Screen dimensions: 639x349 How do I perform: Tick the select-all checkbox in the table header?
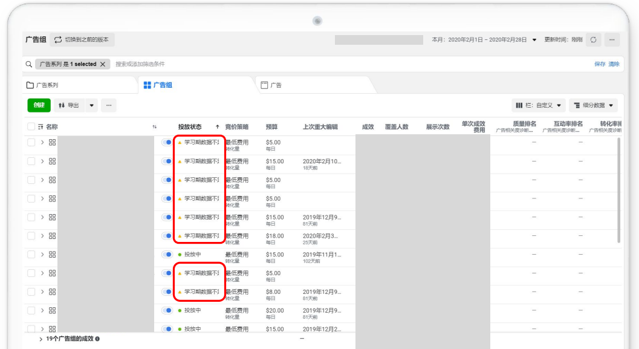pyautogui.click(x=31, y=126)
